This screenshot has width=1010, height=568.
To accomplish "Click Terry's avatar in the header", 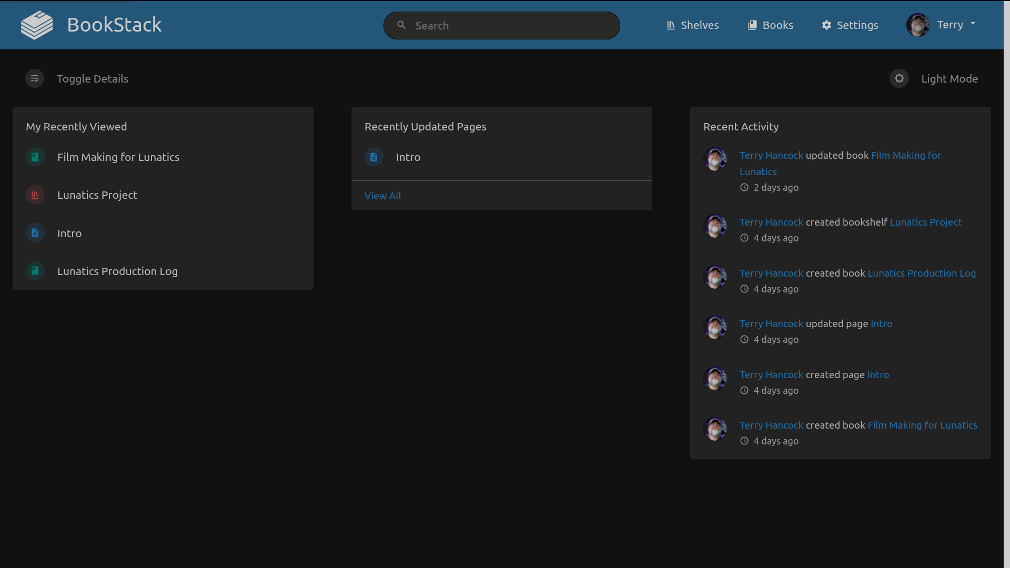I will 918,25.
